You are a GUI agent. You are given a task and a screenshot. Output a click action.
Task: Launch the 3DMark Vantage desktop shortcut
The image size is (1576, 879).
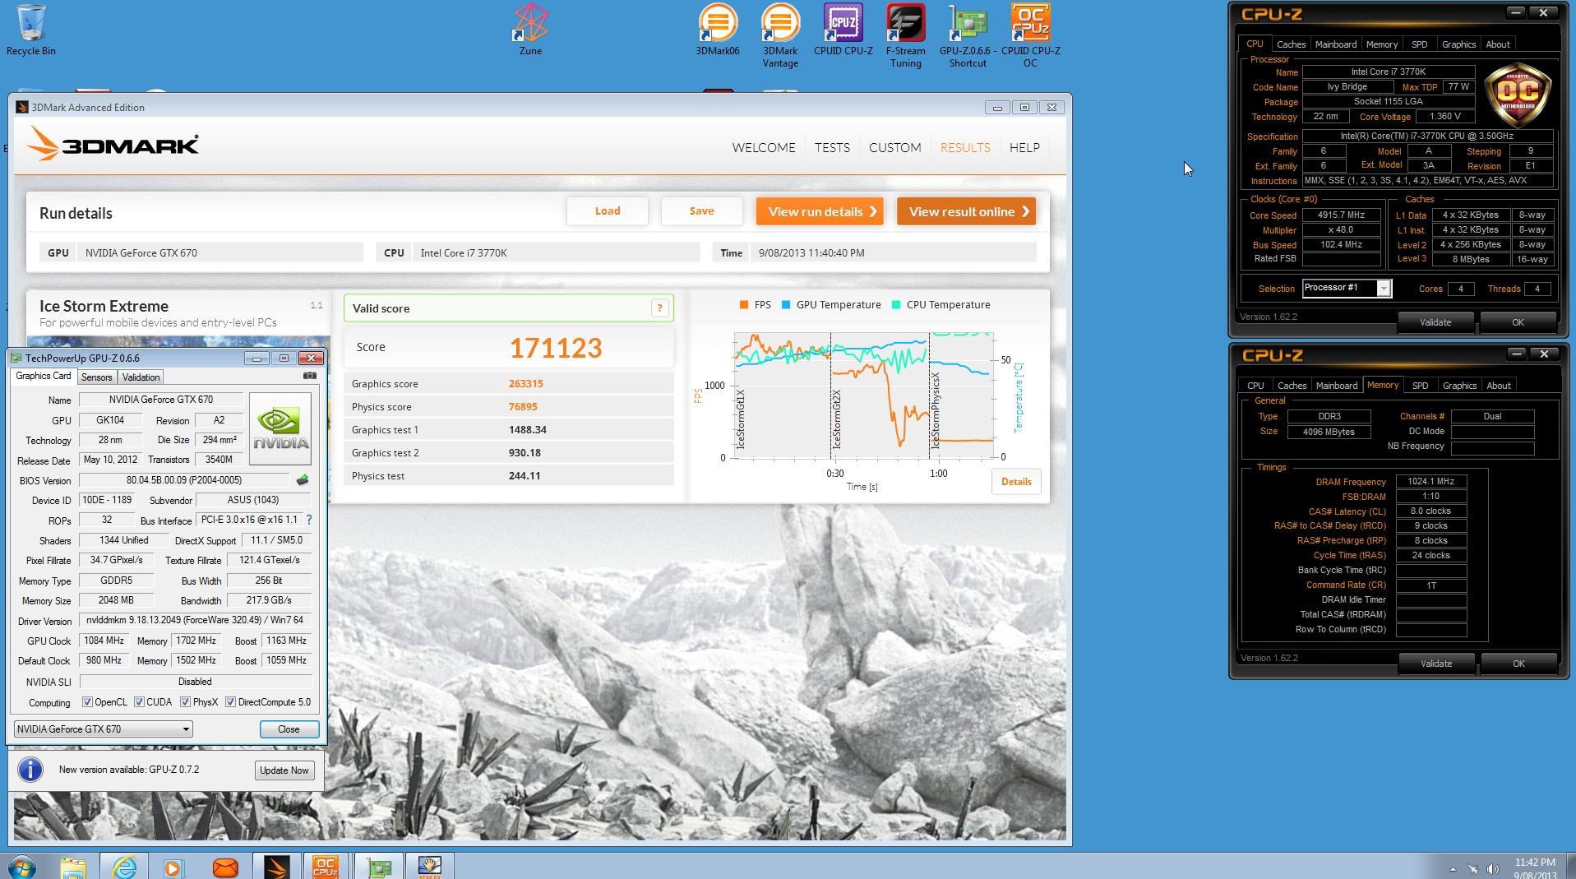tap(780, 35)
